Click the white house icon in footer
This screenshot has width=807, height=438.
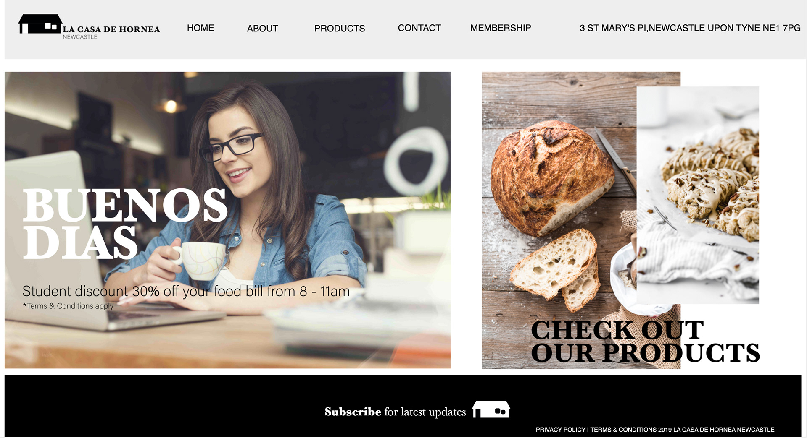(x=491, y=409)
